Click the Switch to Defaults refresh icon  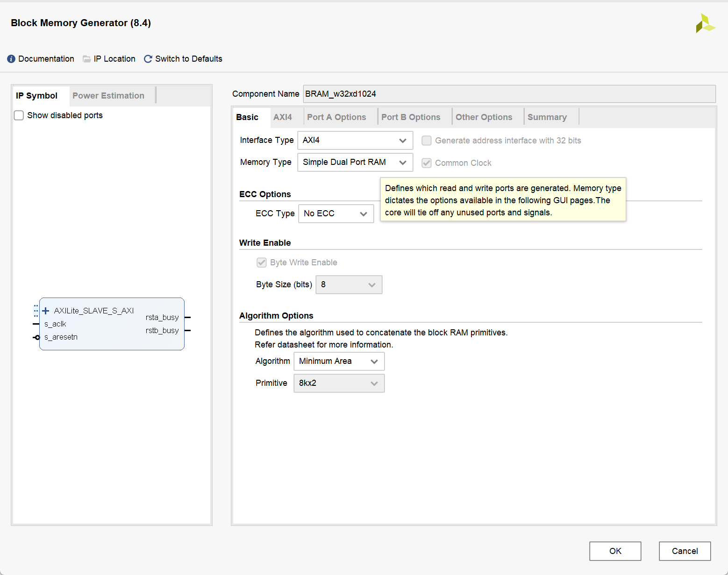pyautogui.click(x=148, y=59)
